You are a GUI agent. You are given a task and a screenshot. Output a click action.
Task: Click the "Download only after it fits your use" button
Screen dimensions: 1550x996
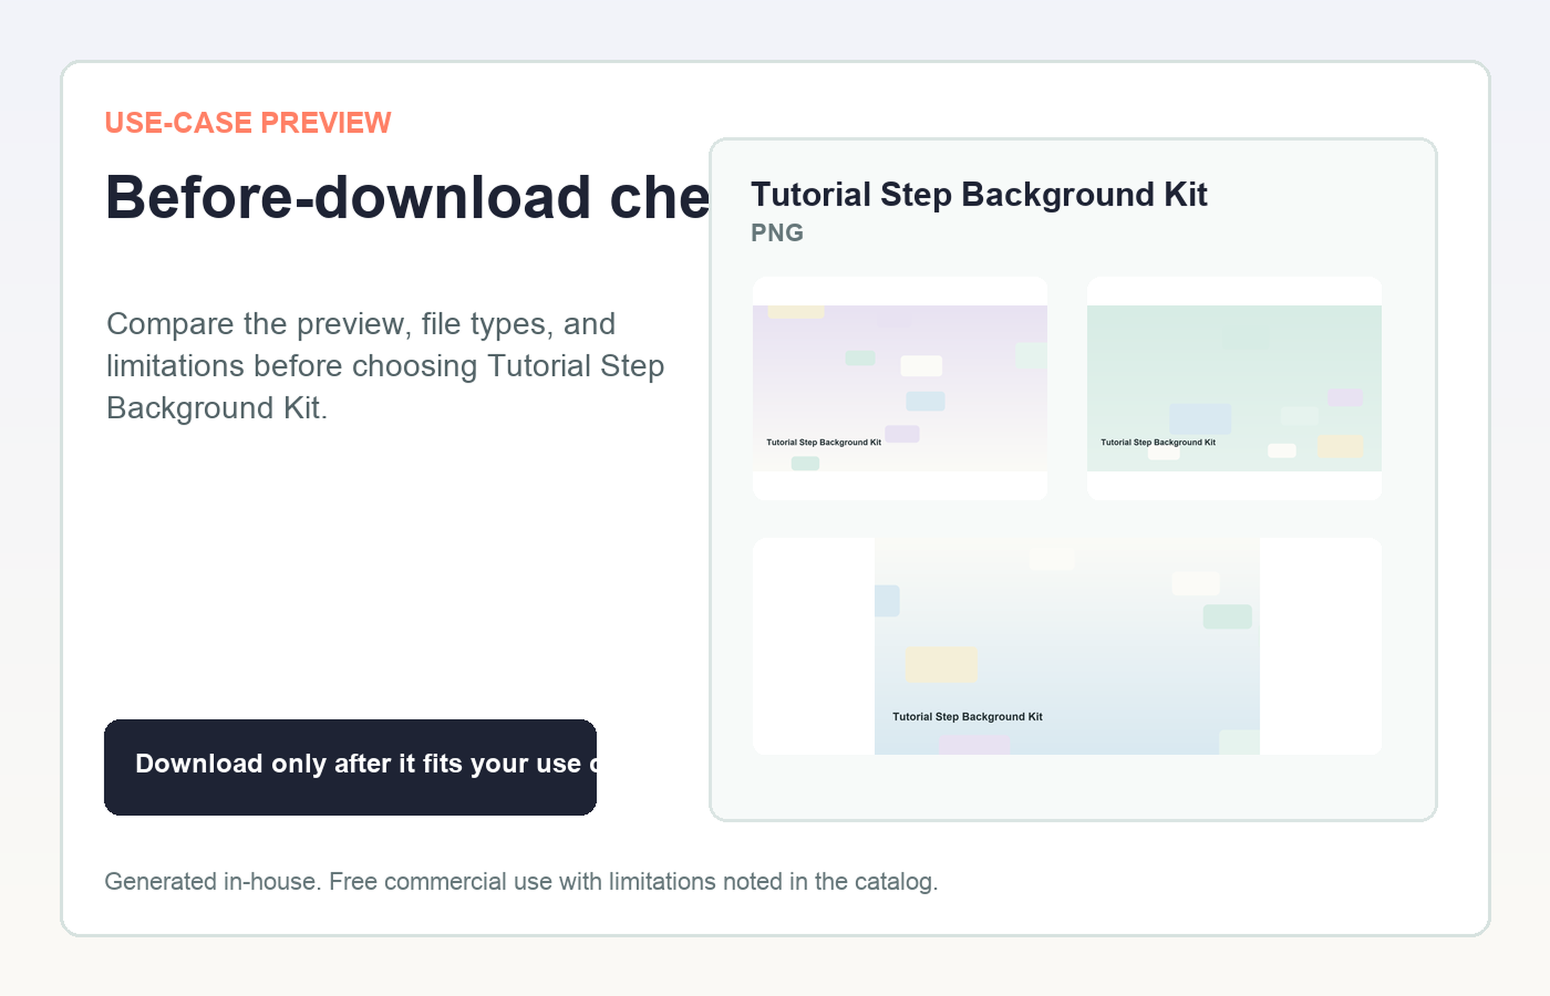(350, 767)
